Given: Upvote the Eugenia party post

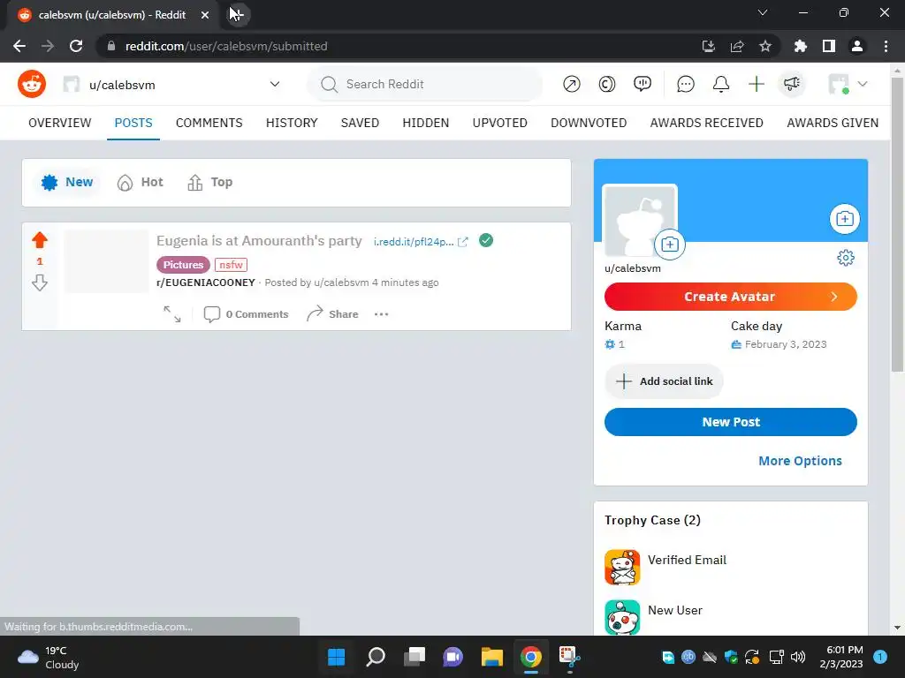Looking at the screenshot, I should (40, 240).
